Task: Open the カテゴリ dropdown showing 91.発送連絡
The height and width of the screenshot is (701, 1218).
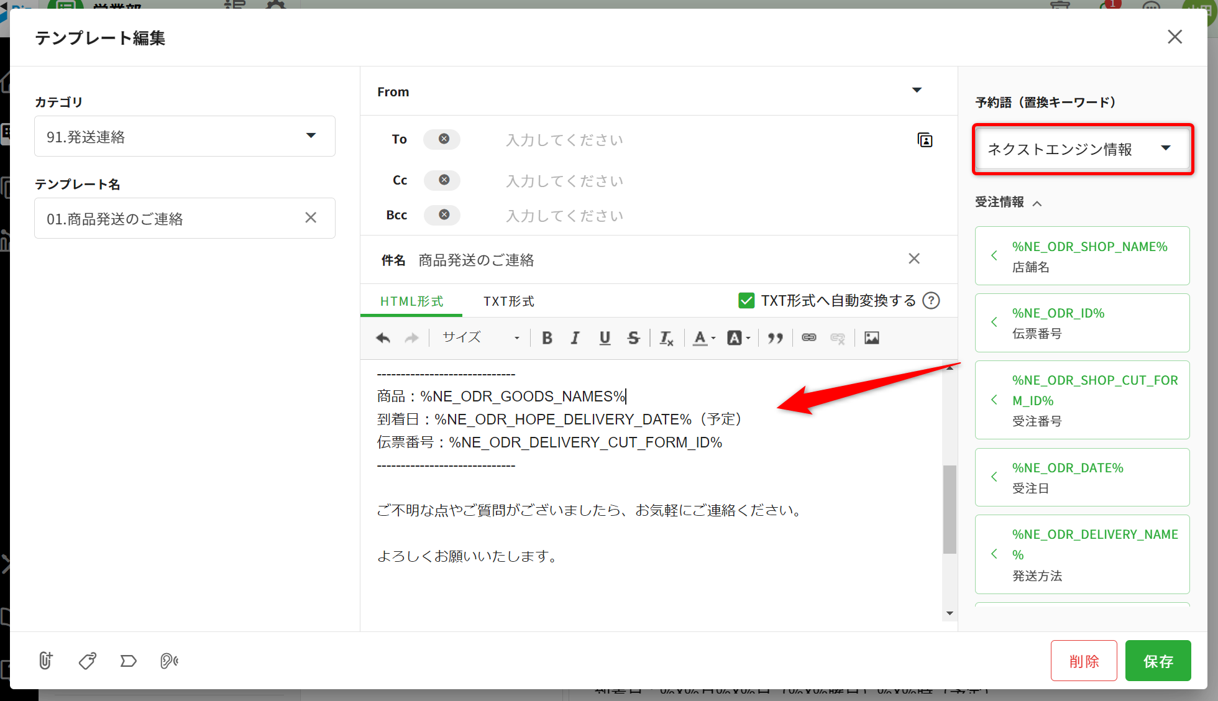Action: point(185,136)
